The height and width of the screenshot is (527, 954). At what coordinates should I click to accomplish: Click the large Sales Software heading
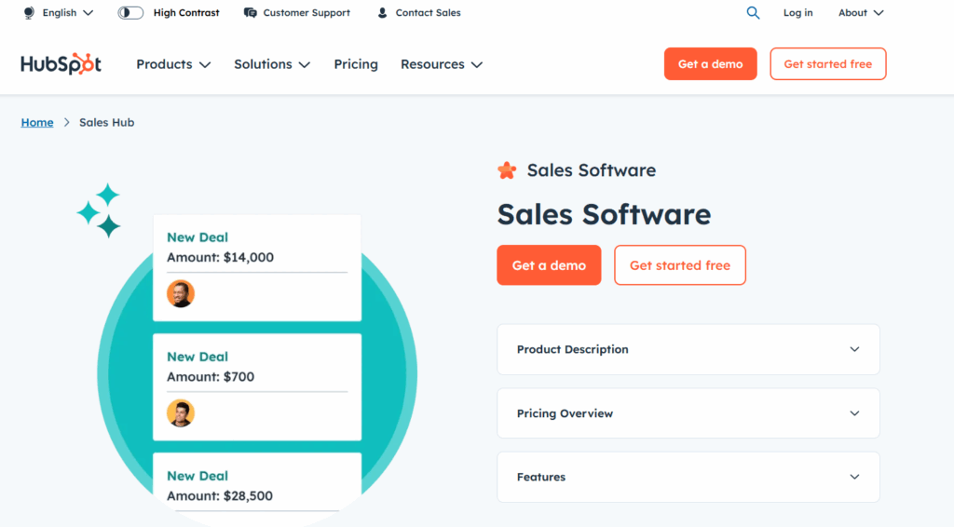(x=604, y=214)
